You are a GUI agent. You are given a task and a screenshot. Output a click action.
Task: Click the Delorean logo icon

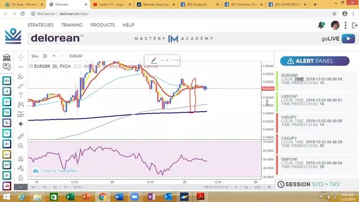tap(13, 36)
